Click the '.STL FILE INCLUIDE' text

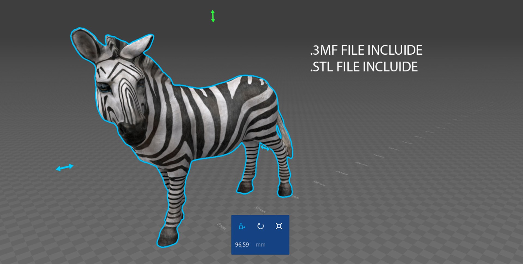tap(364, 67)
